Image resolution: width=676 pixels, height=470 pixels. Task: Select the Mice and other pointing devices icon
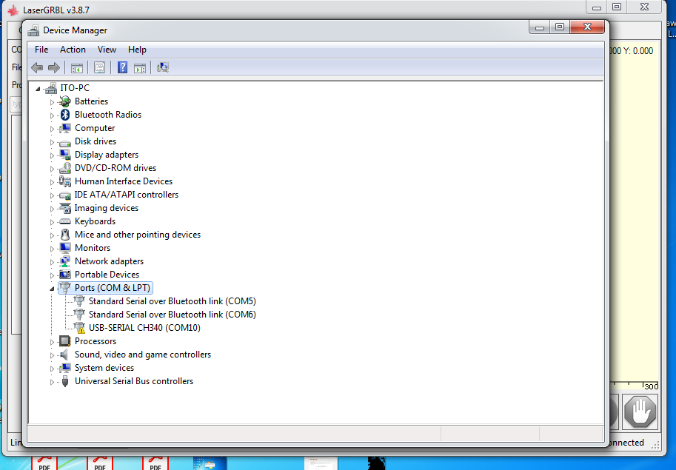(x=65, y=235)
